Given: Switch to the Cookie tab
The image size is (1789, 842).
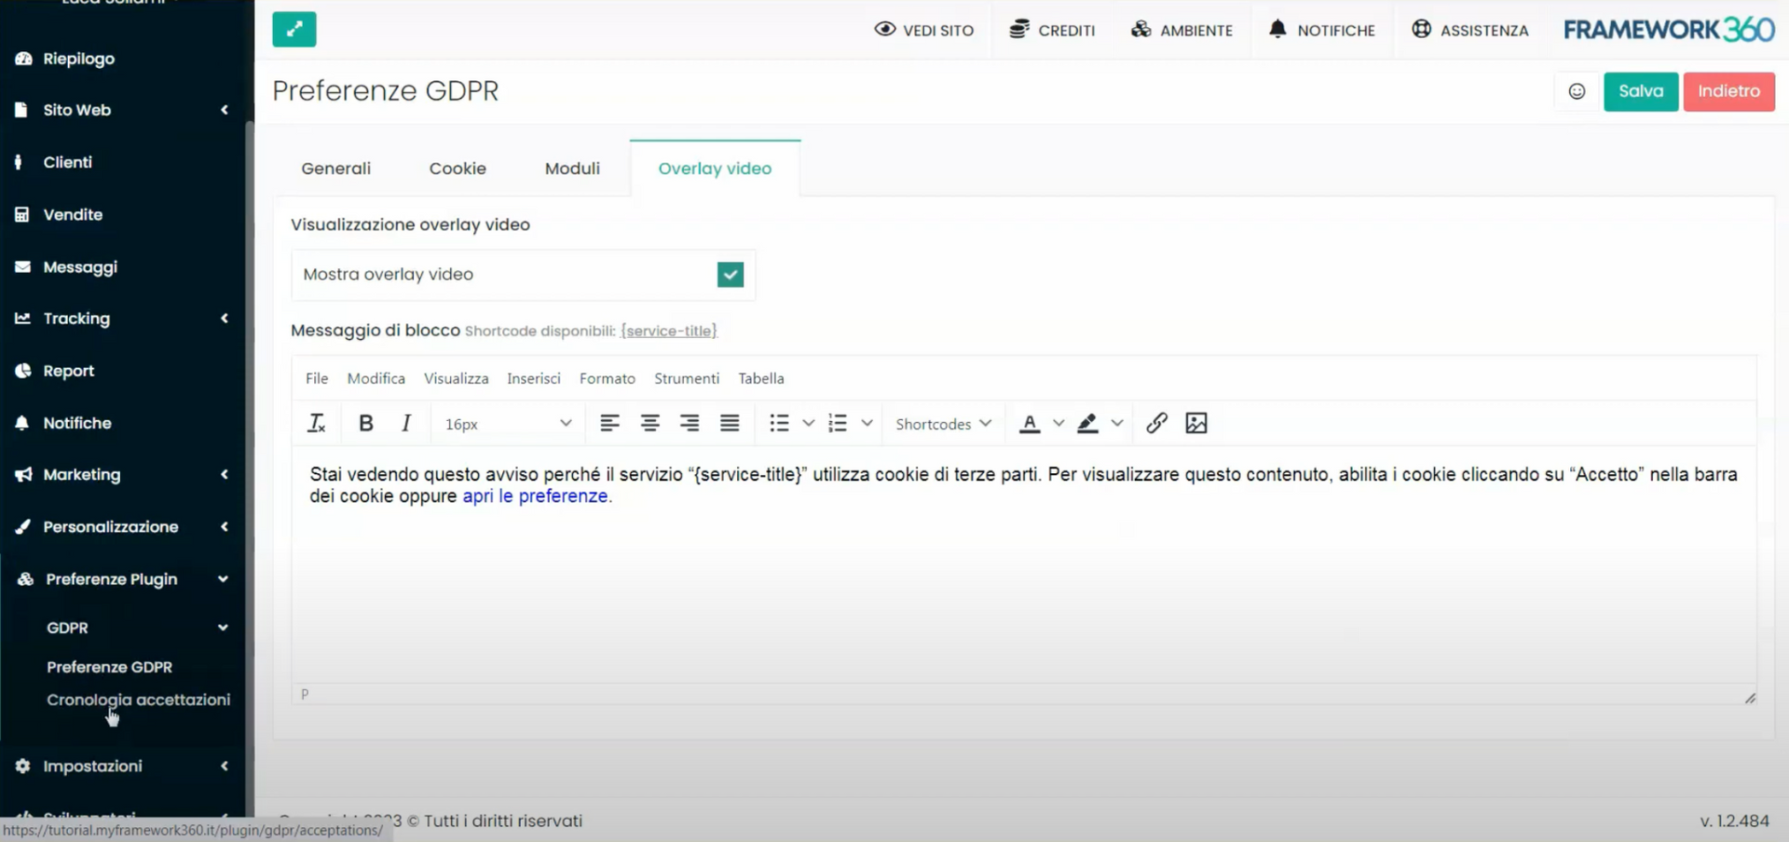Looking at the screenshot, I should (457, 169).
